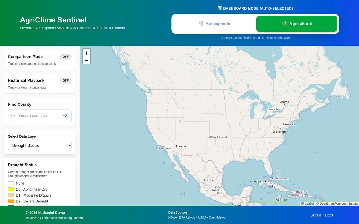Click the La Habana label on map
Viewport: 359px width, 224px height.
(258, 182)
